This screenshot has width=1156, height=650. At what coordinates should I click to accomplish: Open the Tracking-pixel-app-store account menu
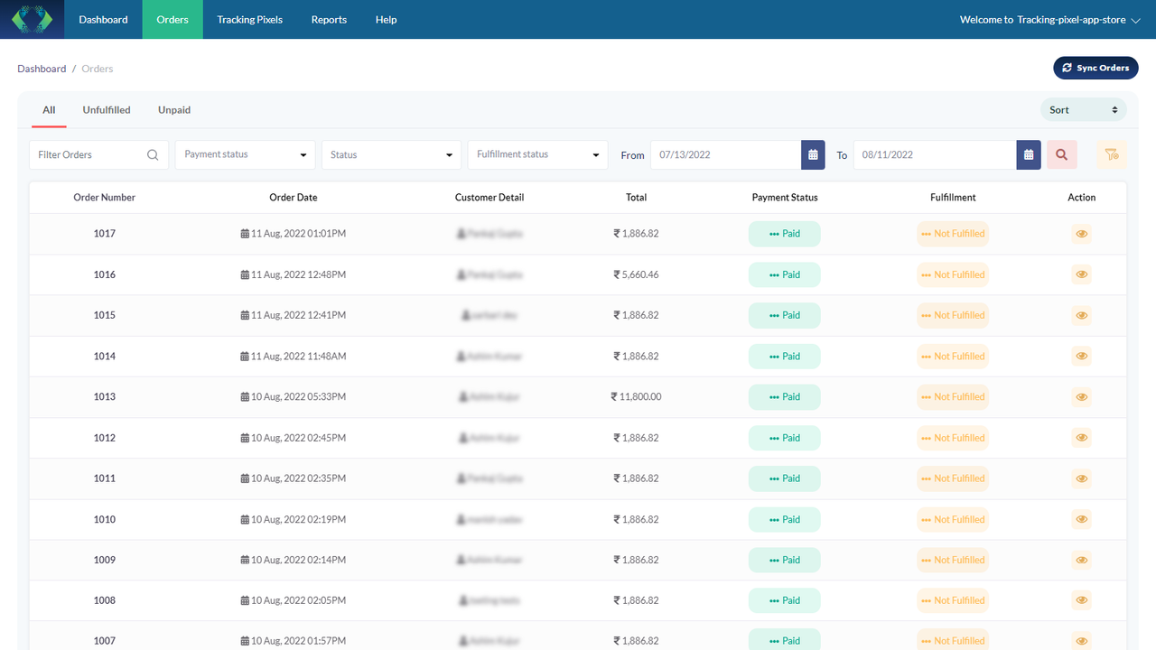click(x=1049, y=19)
